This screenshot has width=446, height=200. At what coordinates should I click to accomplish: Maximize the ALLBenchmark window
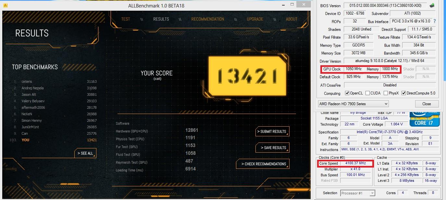292,5
